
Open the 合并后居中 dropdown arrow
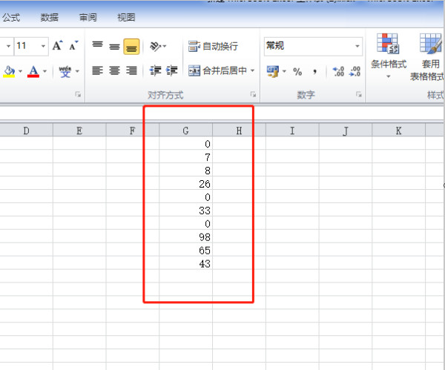pos(252,70)
